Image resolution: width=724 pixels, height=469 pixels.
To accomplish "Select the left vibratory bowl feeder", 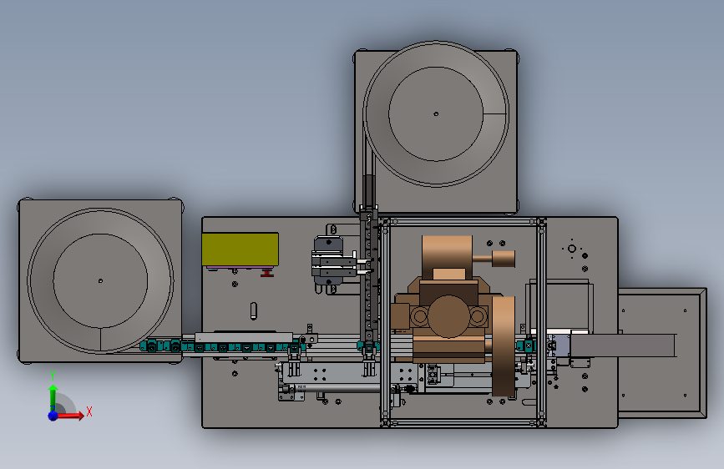I will point(101,280).
